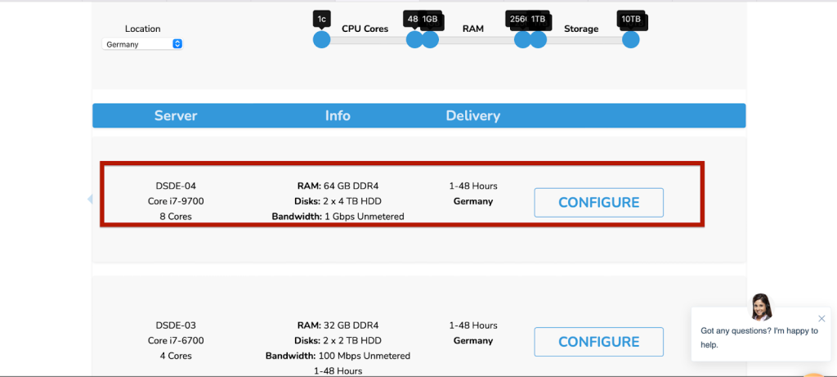Viewport: 837px width, 377px height.
Task: Open the 'Got any questions?' chat message
Action: coord(758,337)
